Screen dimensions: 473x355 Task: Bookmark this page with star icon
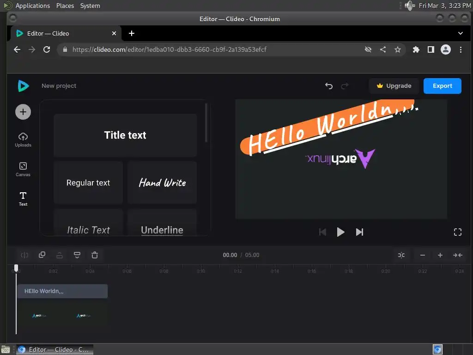(x=398, y=49)
